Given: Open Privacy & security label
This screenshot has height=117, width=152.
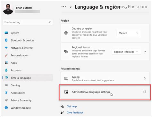Looking at the screenshot, I should point(21,100).
